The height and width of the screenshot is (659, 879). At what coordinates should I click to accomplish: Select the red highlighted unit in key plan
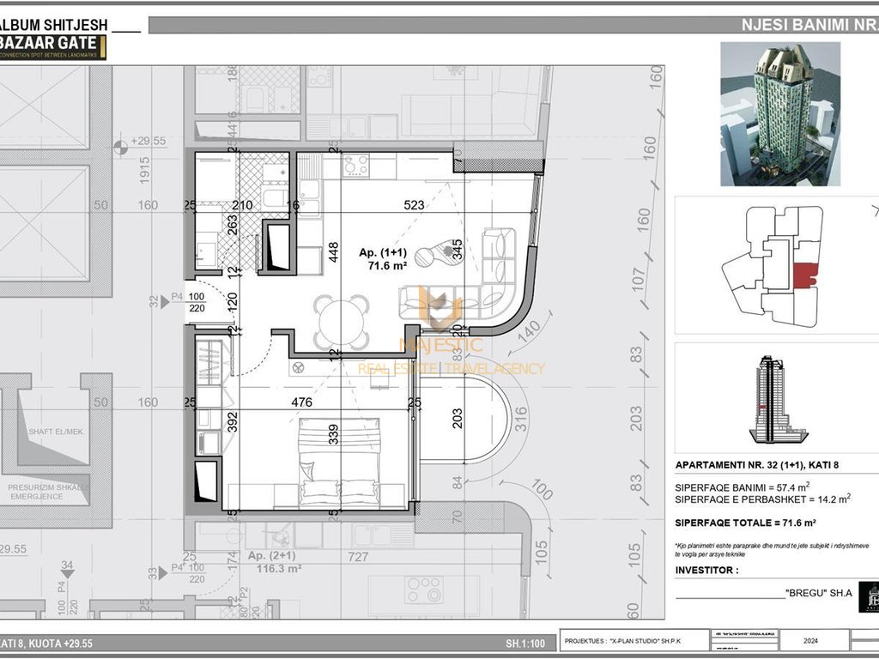click(x=804, y=276)
